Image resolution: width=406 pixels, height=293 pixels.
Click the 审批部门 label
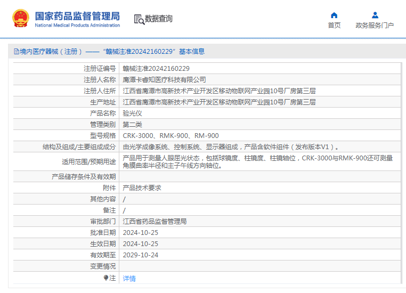click(103, 221)
